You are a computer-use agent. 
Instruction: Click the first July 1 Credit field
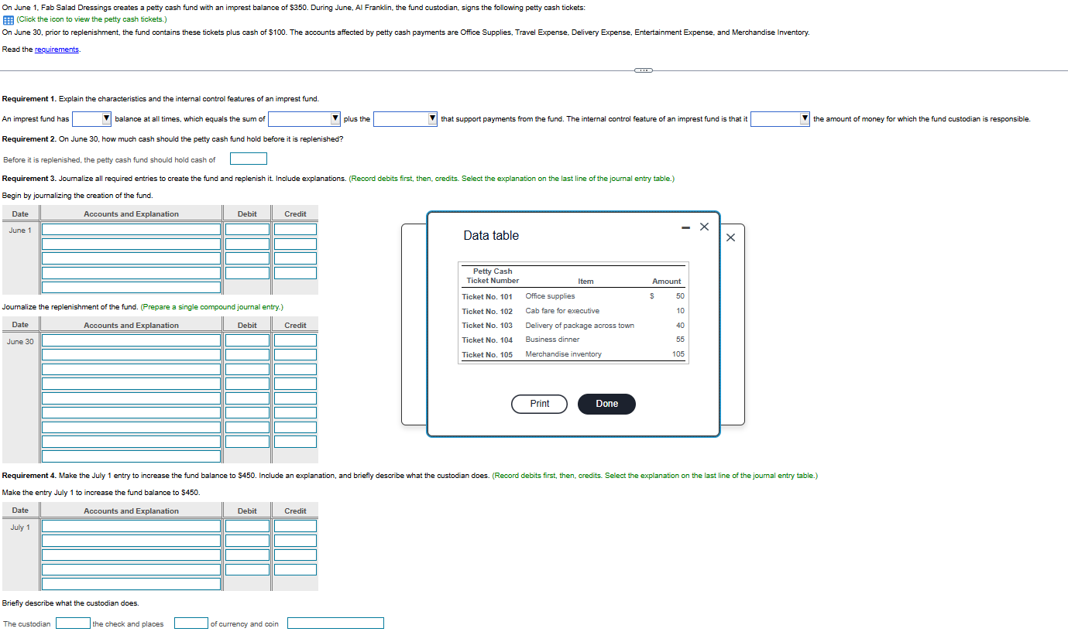(x=294, y=525)
